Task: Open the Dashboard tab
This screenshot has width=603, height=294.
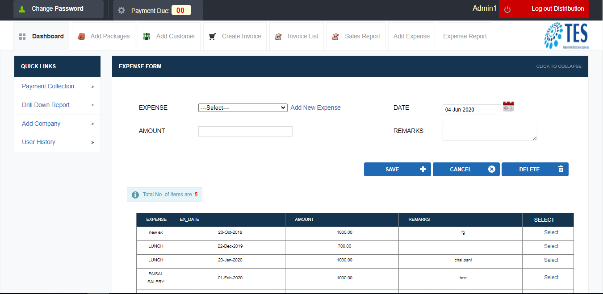Action: pos(42,37)
